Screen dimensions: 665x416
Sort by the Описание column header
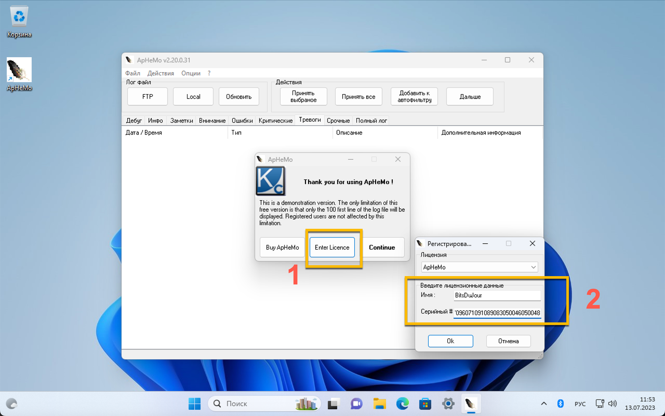385,132
